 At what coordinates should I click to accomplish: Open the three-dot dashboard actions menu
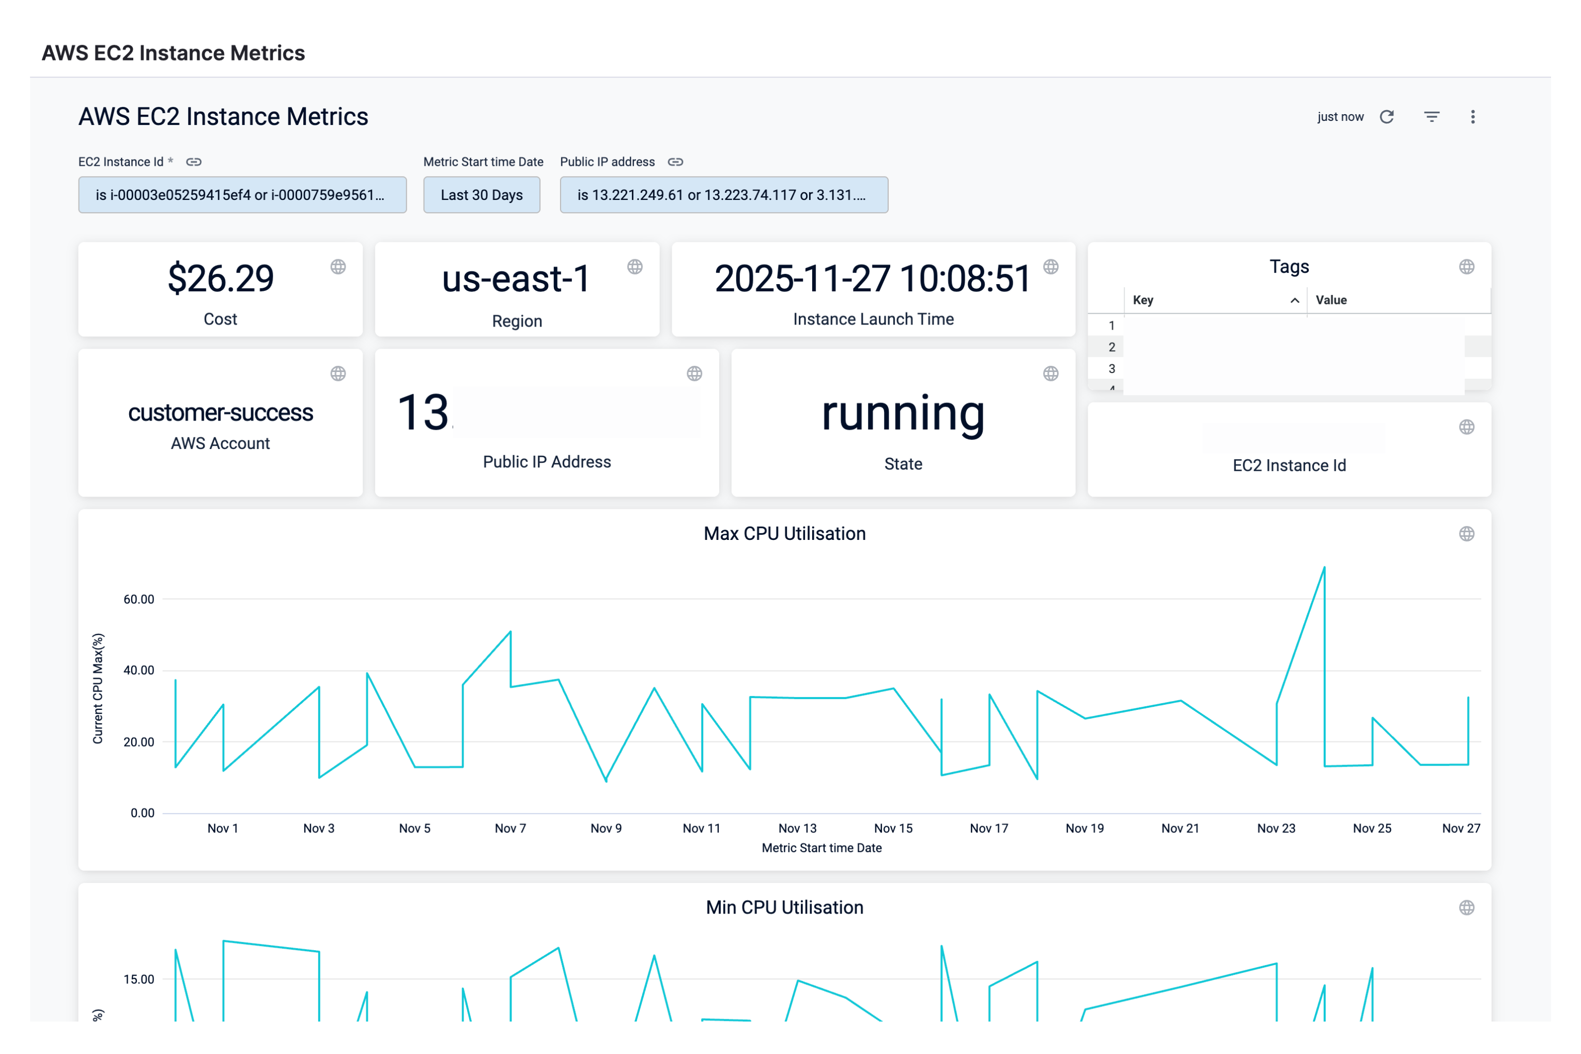tap(1473, 117)
